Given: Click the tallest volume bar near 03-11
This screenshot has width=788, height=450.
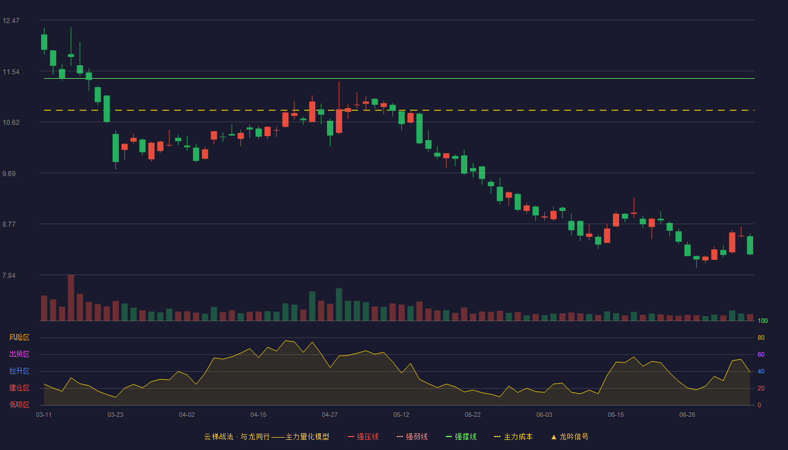Looking at the screenshot, I should click(x=71, y=298).
